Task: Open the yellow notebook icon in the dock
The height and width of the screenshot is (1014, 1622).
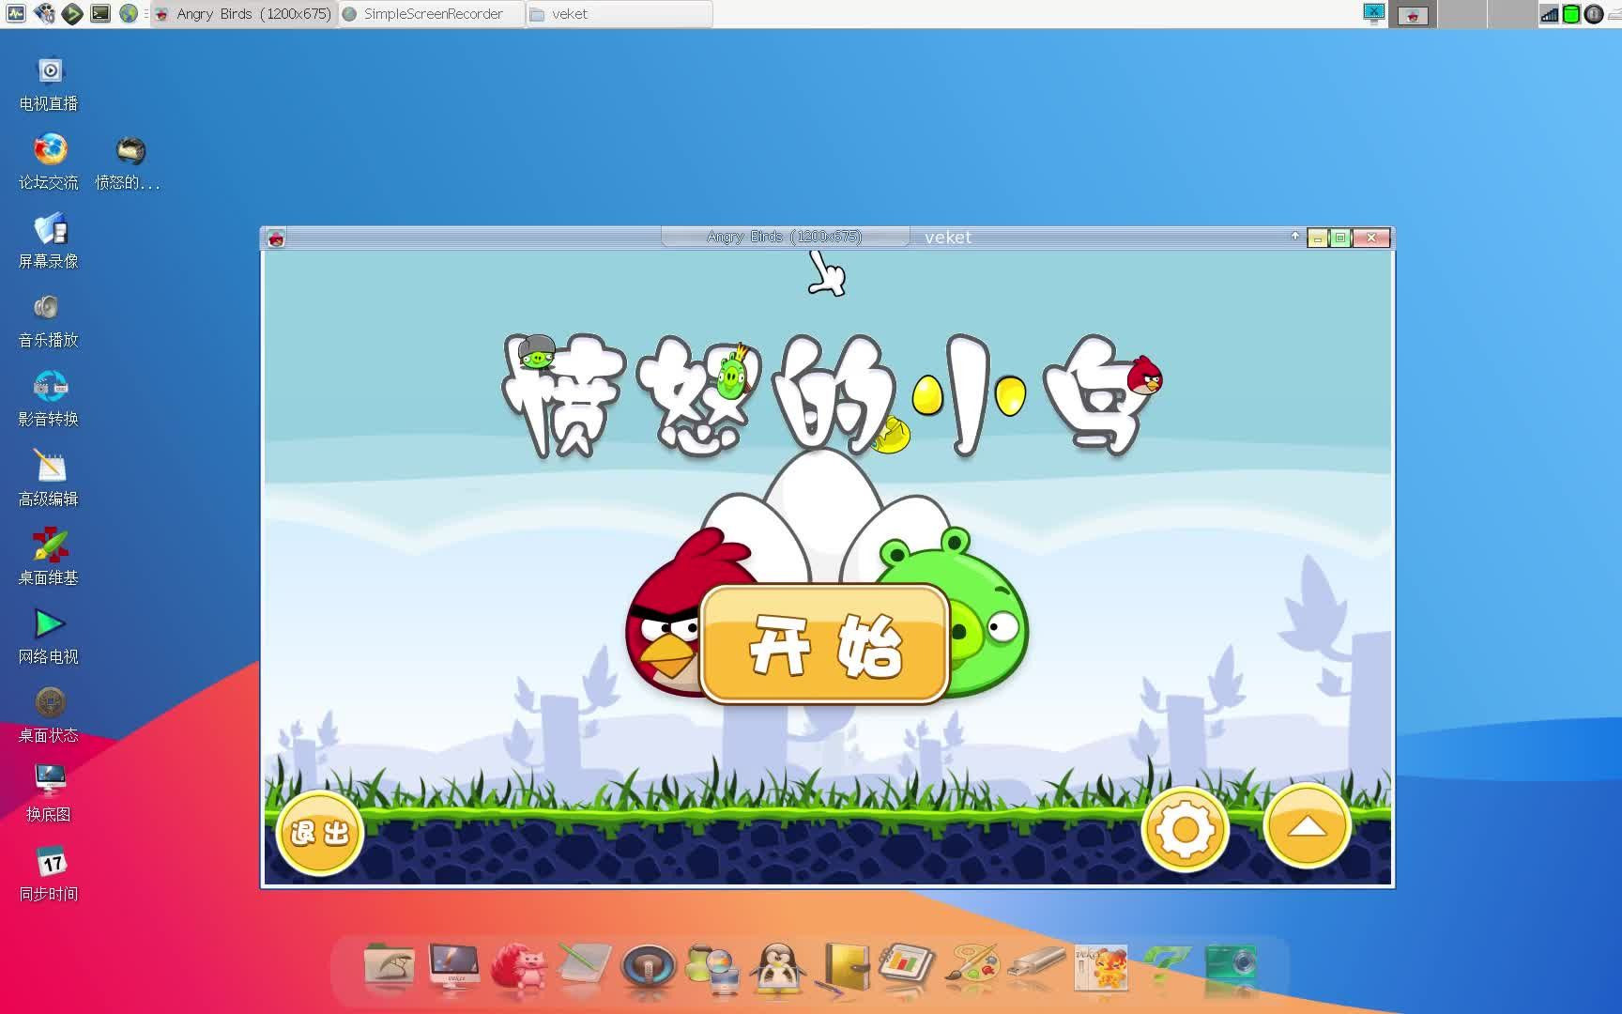Action: [x=843, y=967]
